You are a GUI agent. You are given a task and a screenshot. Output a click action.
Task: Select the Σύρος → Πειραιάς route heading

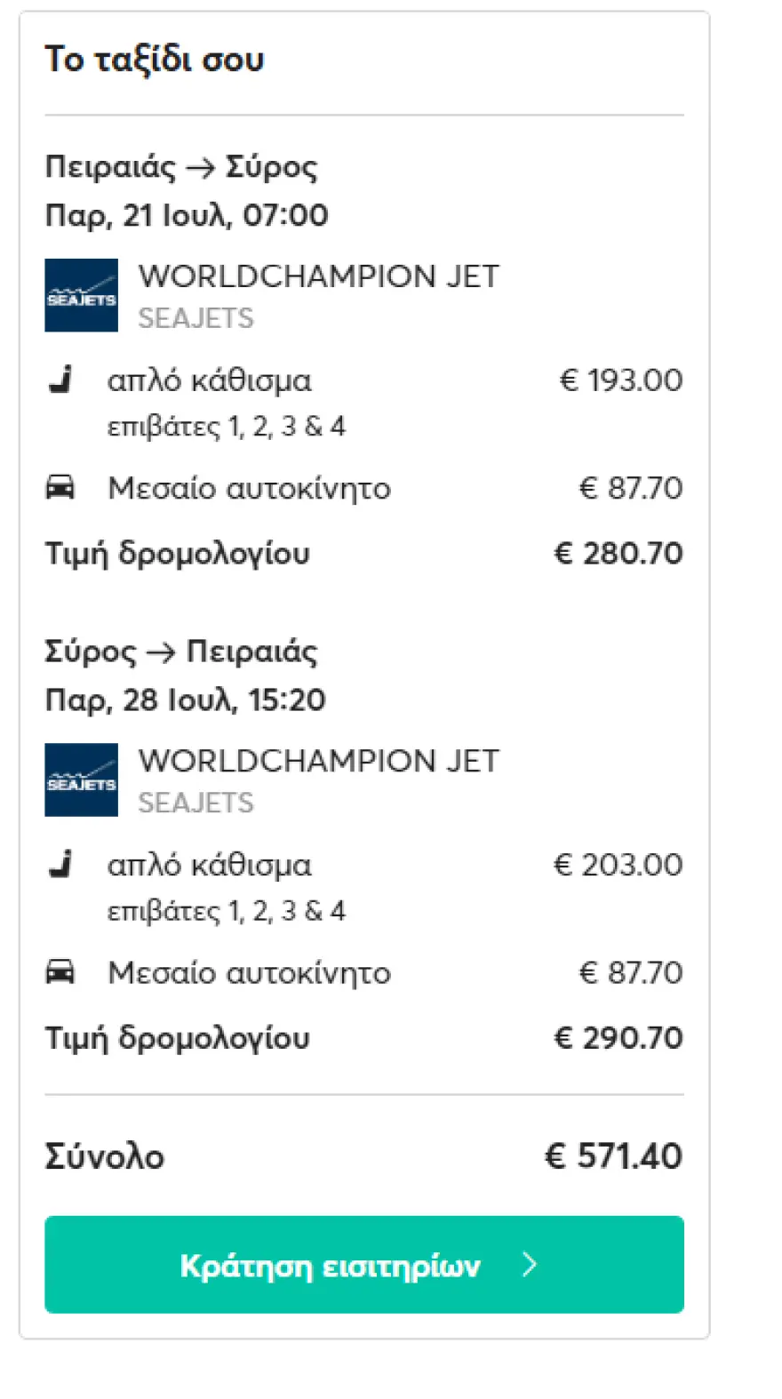180,652
